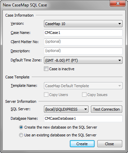Click the Test Connection button
This screenshot has width=128, height=153.
[107, 109]
